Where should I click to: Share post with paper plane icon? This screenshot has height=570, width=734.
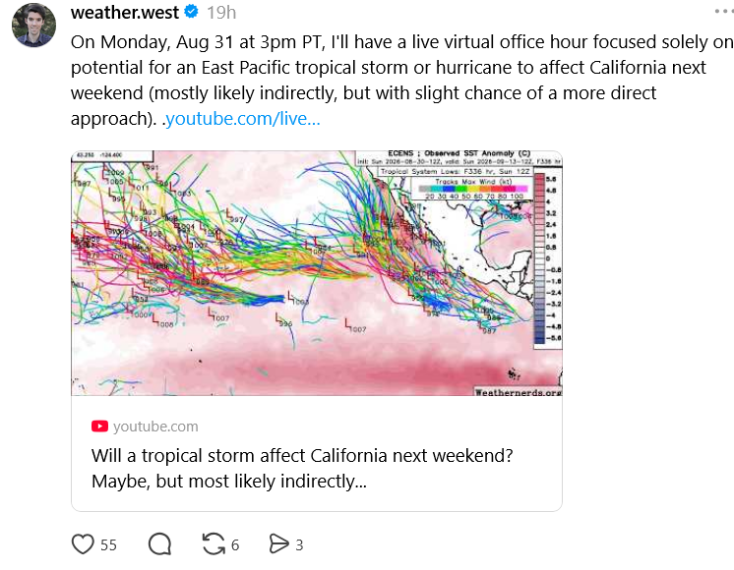pos(279,544)
